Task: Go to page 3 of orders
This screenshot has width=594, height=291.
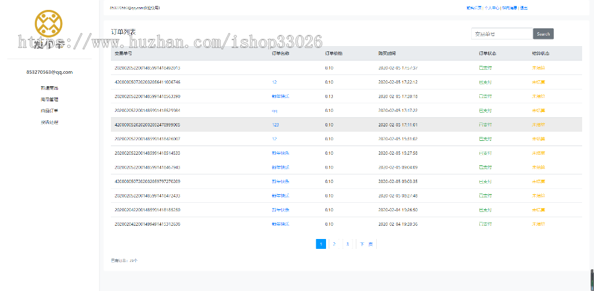Action: [x=347, y=244]
